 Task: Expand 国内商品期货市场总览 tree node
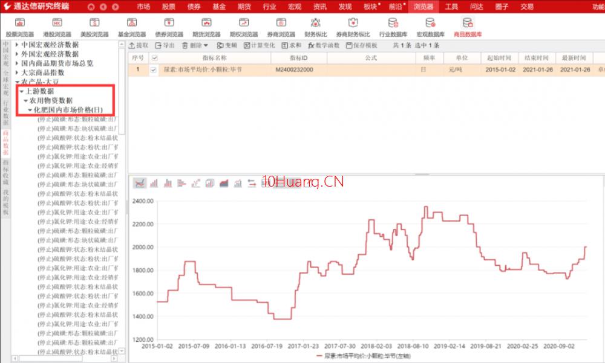coord(16,63)
